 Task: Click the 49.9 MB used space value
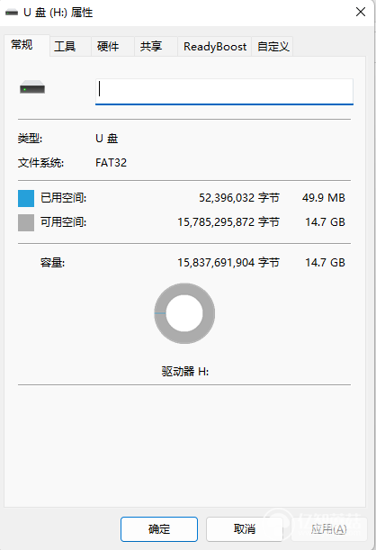pyautogui.click(x=324, y=198)
